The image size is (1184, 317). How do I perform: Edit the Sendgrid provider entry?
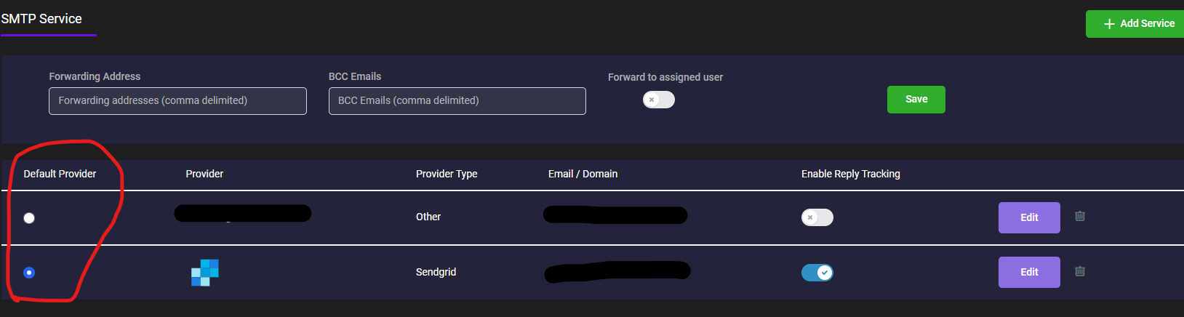tap(1029, 272)
